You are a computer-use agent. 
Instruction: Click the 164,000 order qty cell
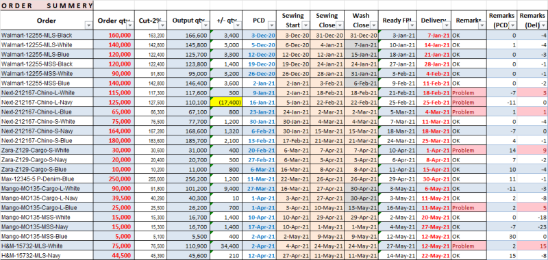coord(114,131)
